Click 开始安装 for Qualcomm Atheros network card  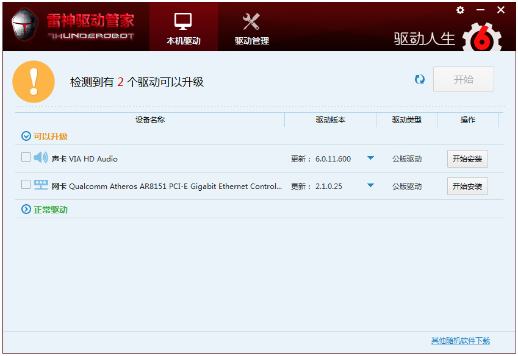point(467,187)
